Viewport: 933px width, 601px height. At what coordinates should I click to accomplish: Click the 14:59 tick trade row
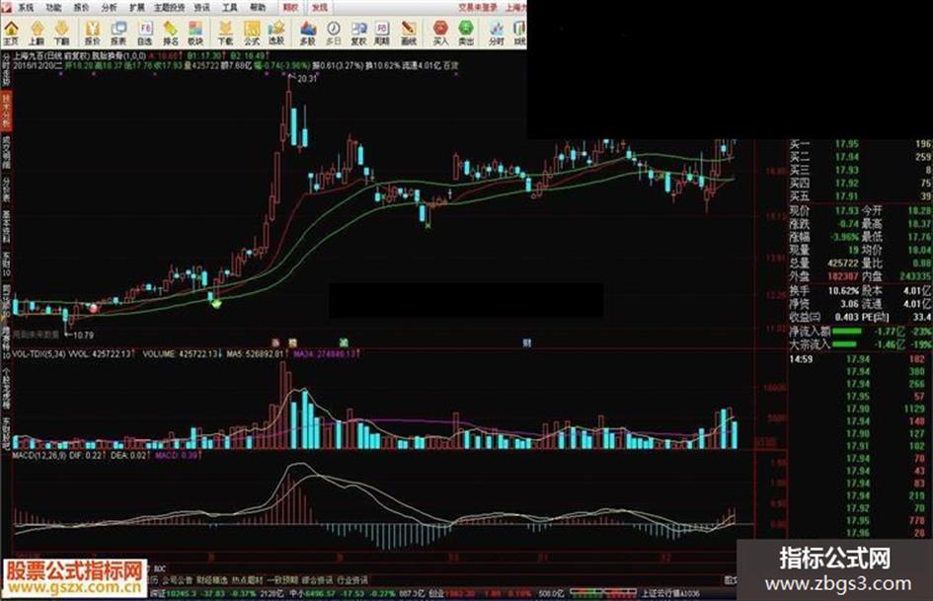click(860, 359)
